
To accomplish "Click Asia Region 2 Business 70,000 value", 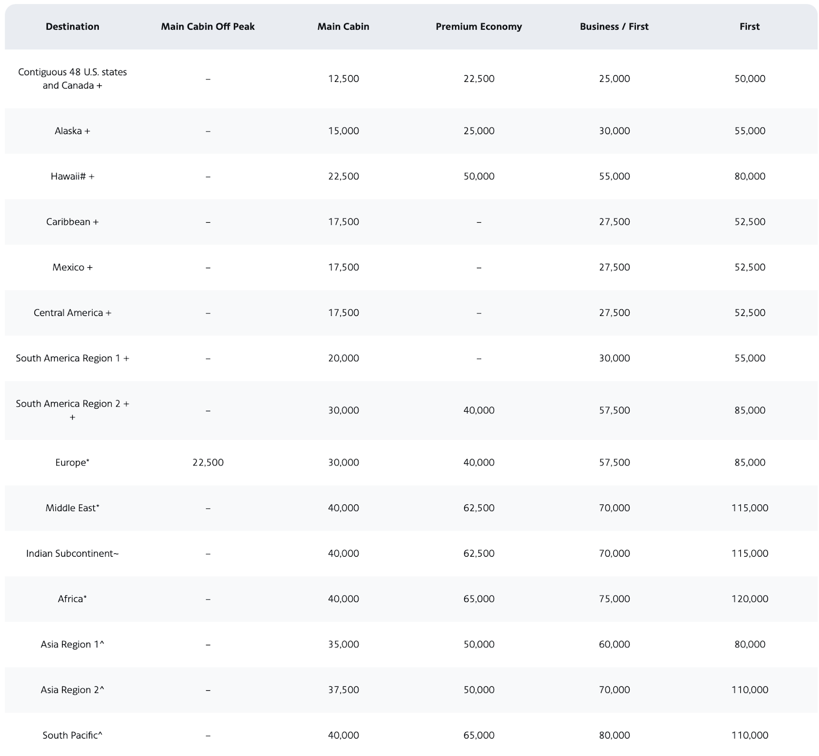I will (614, 690).
